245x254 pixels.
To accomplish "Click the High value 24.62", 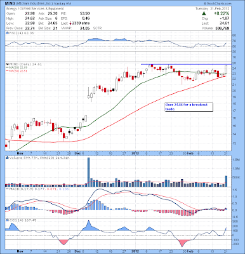I will [x=30, y=18].
